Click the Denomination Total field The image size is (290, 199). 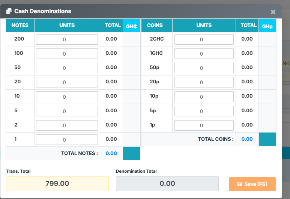point(167,184)
